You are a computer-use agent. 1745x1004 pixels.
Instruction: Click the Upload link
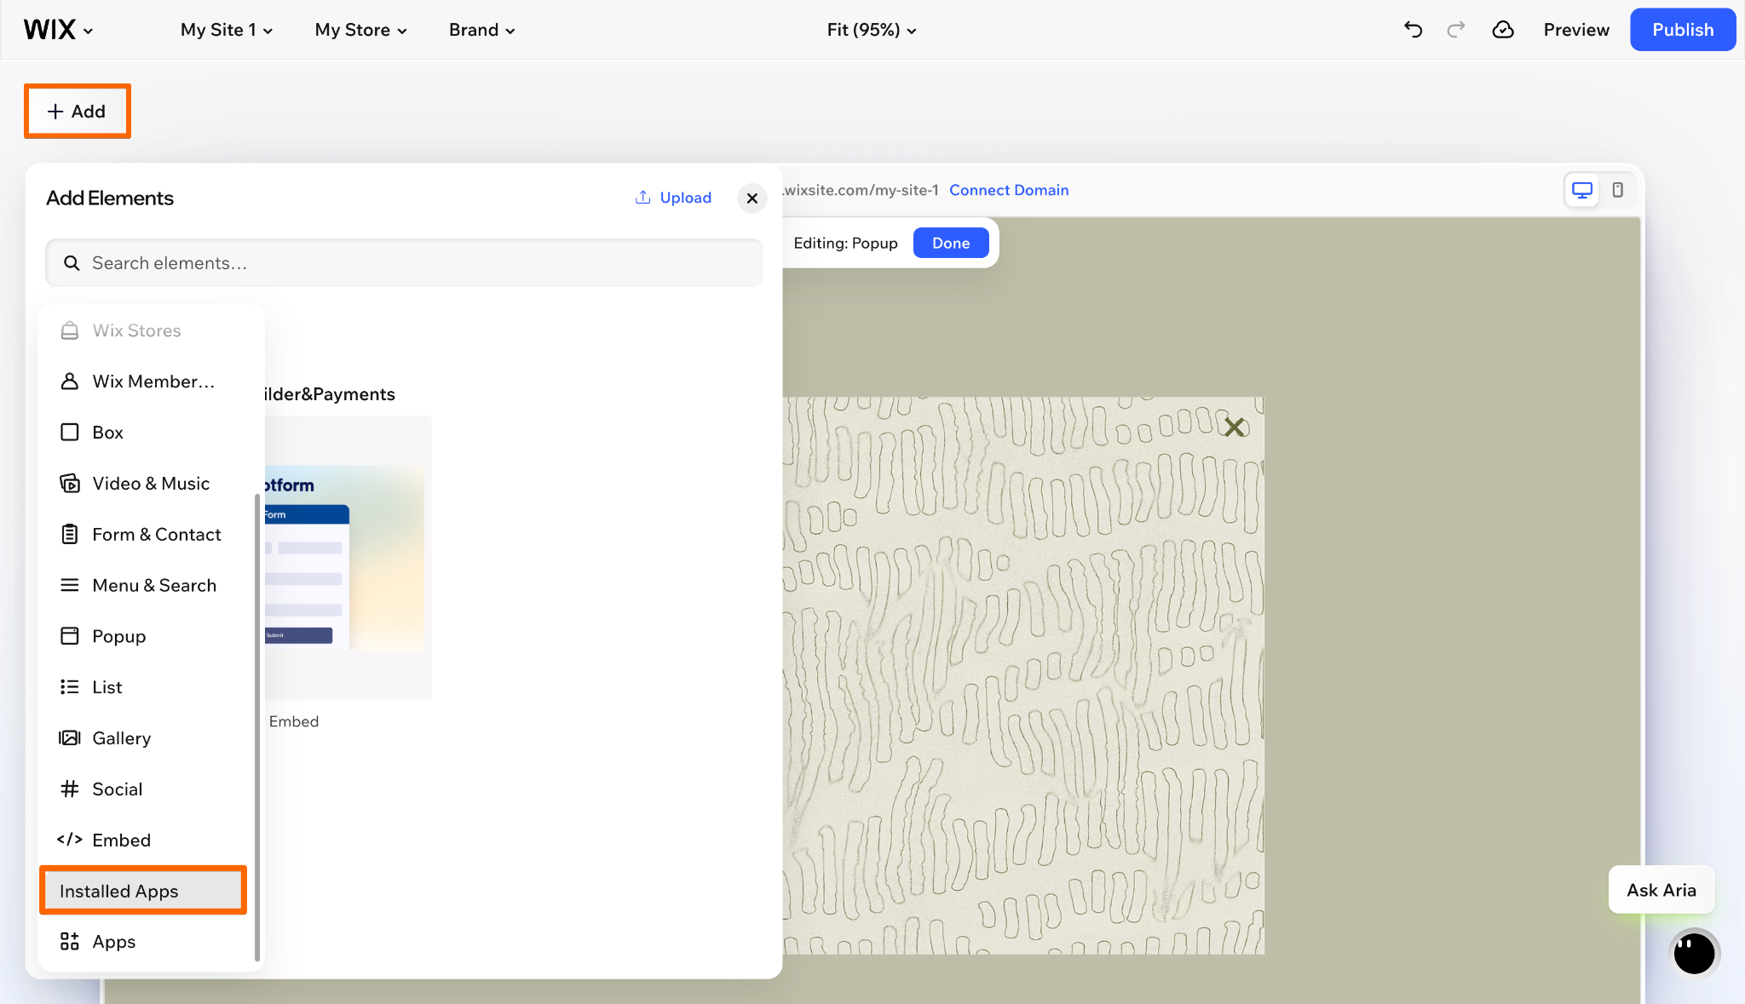(673, 198)
